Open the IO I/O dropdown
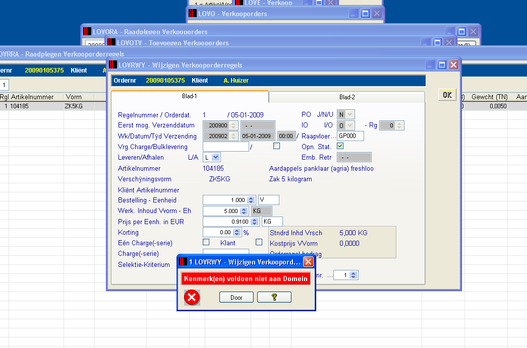Viewport: 527px width, 348px height. 350,125
